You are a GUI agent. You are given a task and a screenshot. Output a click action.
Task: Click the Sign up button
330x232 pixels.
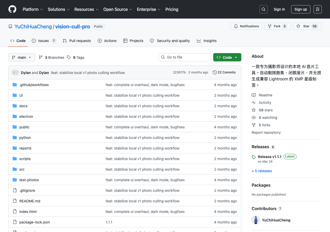(301, 9)
